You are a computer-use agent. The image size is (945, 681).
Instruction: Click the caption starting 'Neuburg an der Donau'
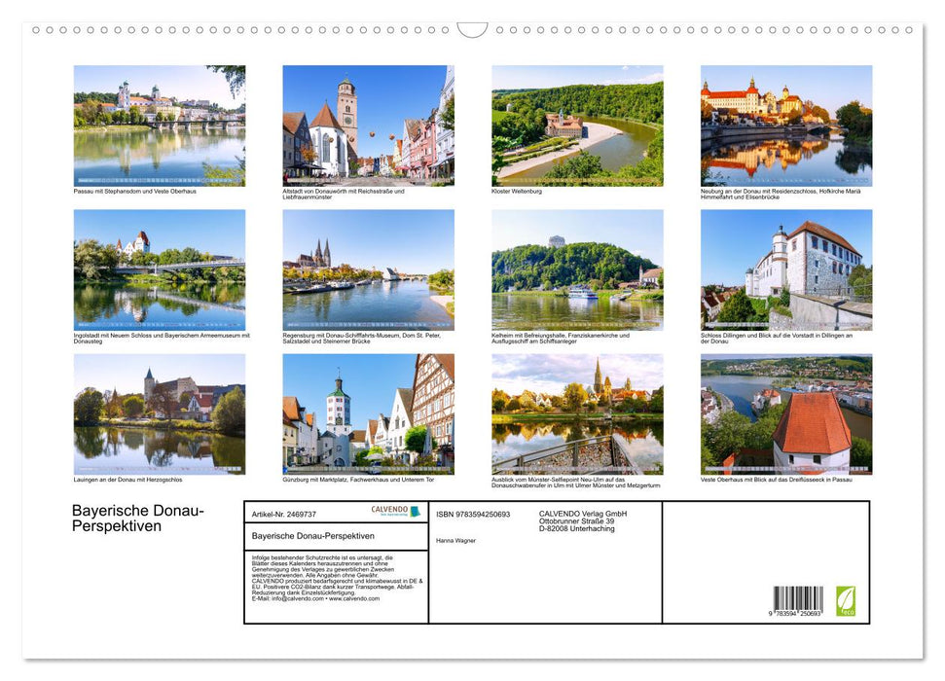[781, 194]
